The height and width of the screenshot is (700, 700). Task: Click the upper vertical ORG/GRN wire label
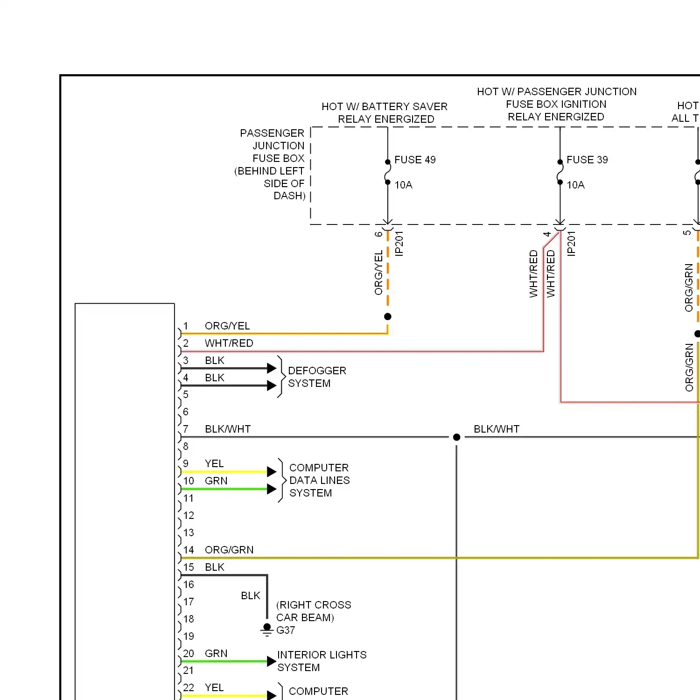click(689, 287)
